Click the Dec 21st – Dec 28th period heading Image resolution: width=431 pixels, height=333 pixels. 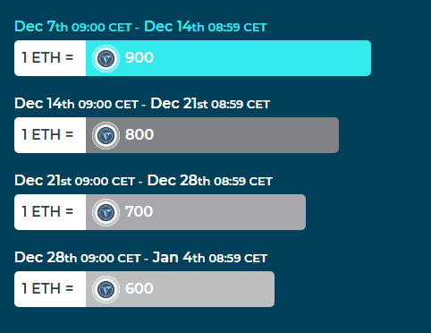point(143,181)
